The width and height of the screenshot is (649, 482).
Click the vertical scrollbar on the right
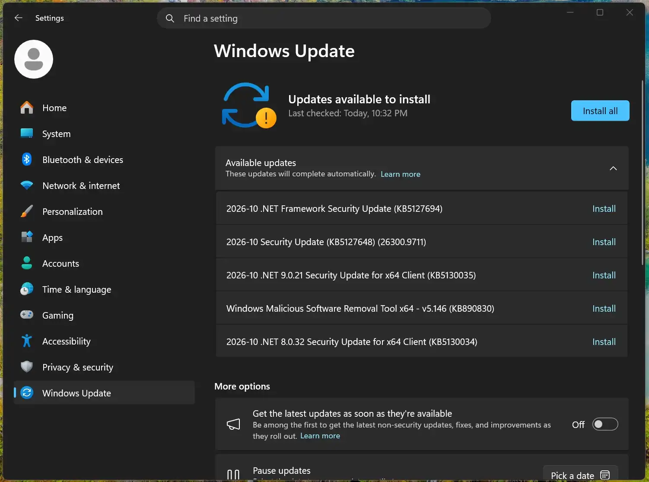point(643,172)
